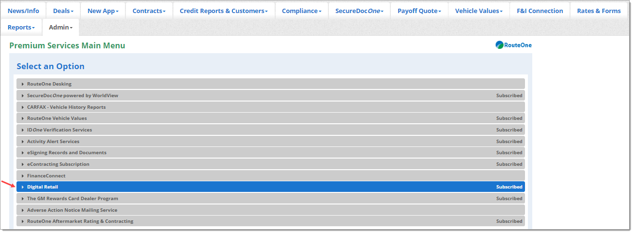Open Credit Reports & Customers menu
The image size is (633, 233).
[x=224, y=11]
